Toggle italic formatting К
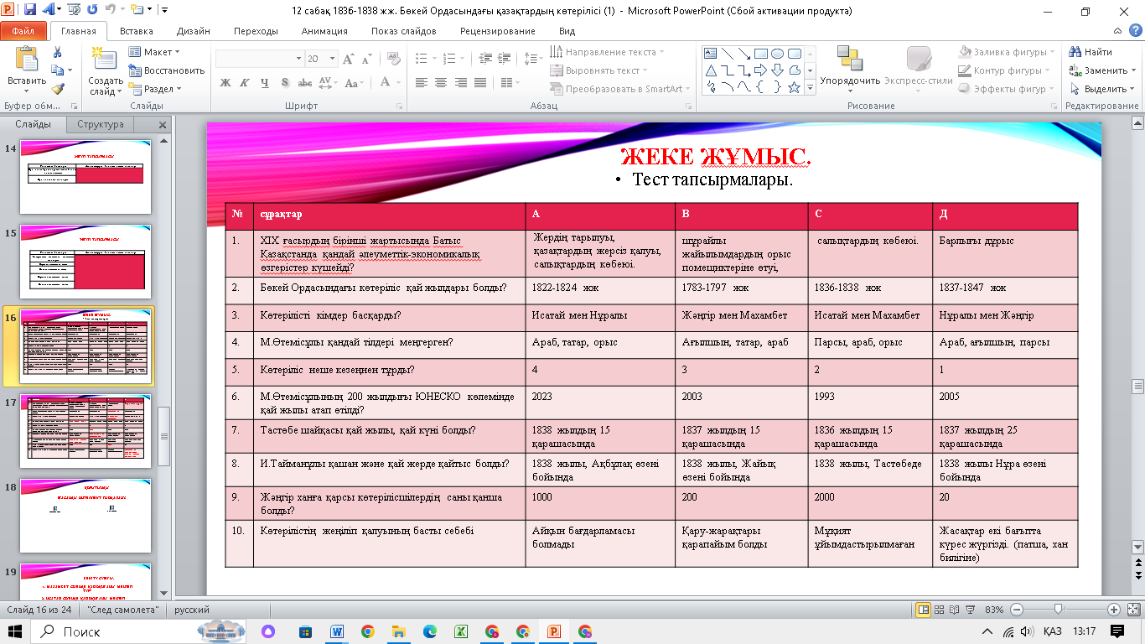This screenshot has width=1145, height=644. (x=245, y=82)
